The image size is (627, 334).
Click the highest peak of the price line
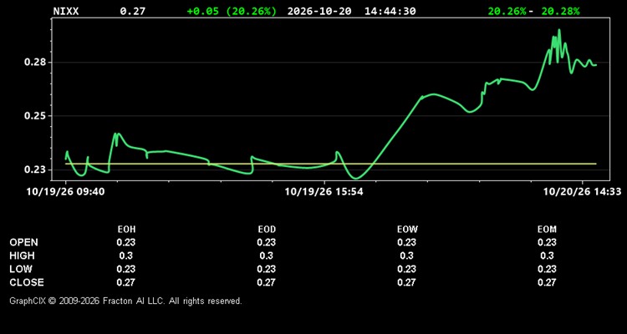(x=559, y=30)
